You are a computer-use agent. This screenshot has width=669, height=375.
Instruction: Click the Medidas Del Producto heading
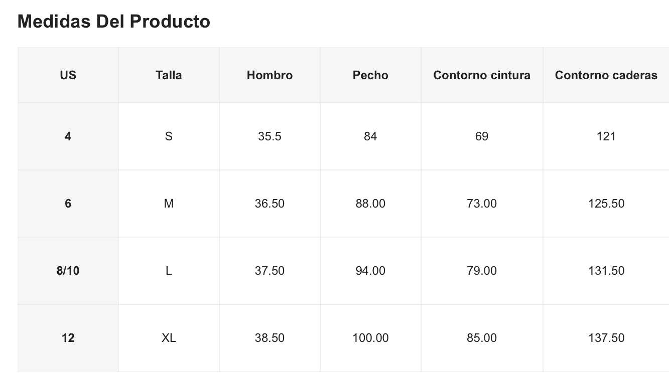point(113,22)
